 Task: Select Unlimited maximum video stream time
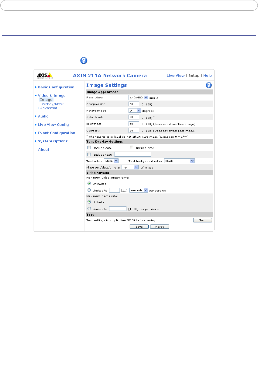pyautogui.click(x=89, y=183)
